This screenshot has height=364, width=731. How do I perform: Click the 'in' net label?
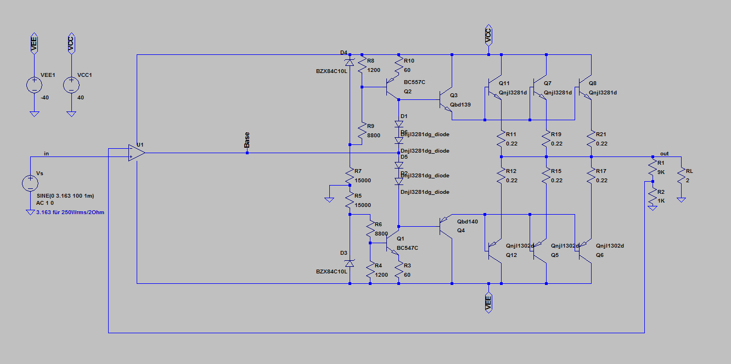47,153
